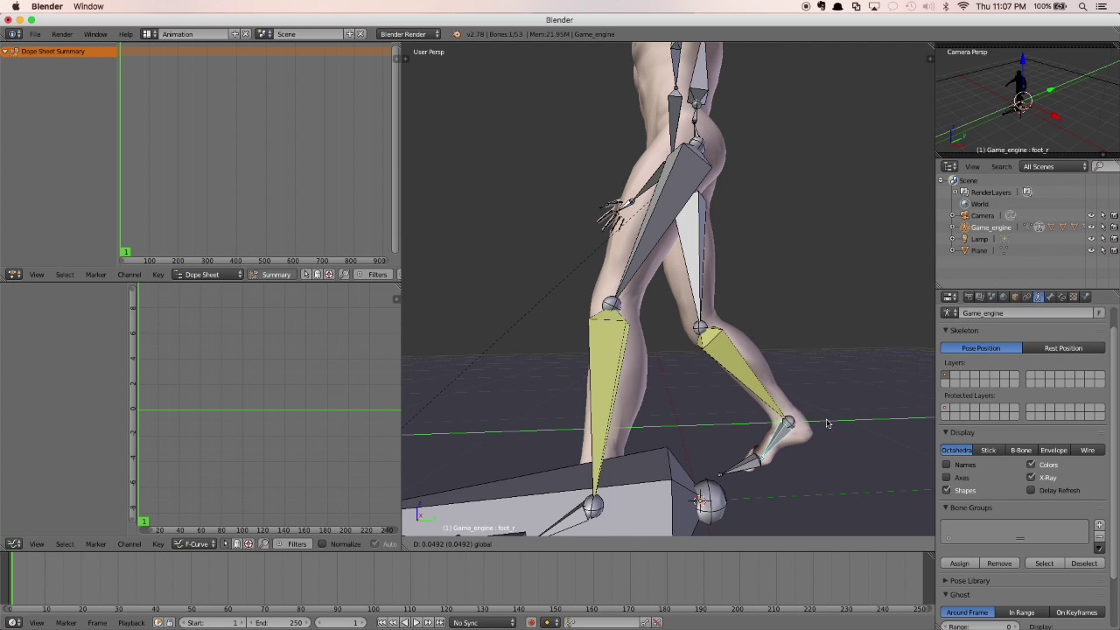The height and width of the screenshot is (630, 1120).
Task: Click the add bone group plus icon
Action: tap(1099, 525)
